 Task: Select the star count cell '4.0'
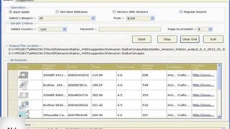pos(129,75)
